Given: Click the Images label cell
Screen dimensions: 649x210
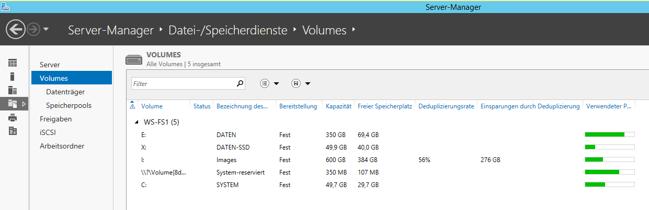Looking at the screenshot, I should (226, 160).
